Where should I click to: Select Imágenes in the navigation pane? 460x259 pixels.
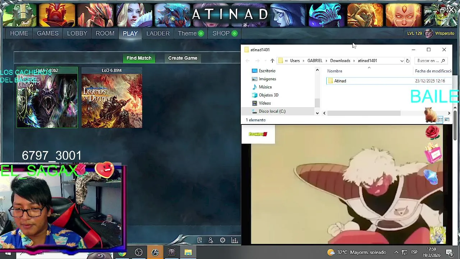point(267,79)
